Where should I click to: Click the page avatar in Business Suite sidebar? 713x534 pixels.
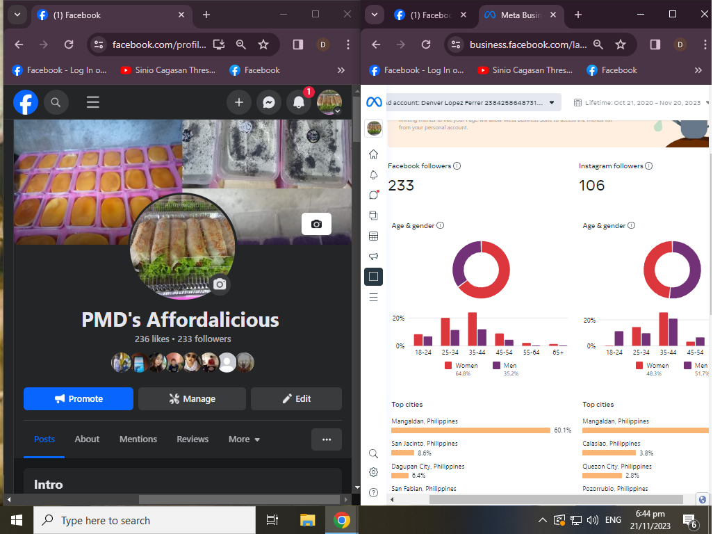tap(374, 128)
